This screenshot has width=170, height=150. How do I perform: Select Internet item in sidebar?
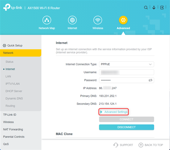coord(10,69)
